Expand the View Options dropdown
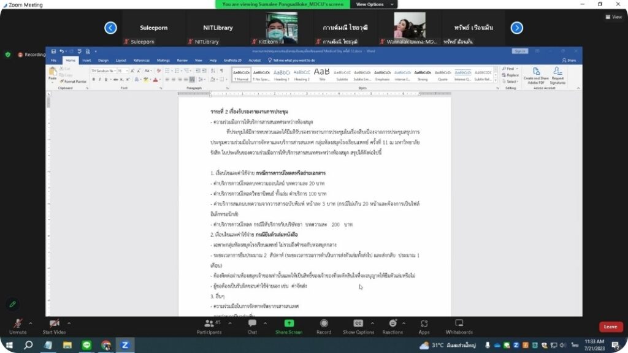Image resolution: width=628 pixels, height=353 pixels. (370, 4)
